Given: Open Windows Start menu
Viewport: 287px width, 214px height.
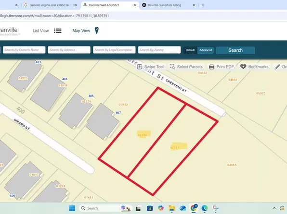Looking at the screenshot, I should click(72, 208).
